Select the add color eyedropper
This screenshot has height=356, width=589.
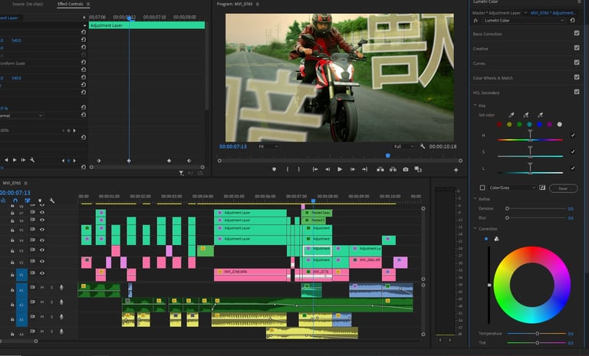click(526, 115)
